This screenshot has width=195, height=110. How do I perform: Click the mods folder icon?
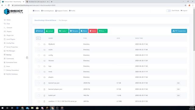pyautogui.click(x=44, y=72)
